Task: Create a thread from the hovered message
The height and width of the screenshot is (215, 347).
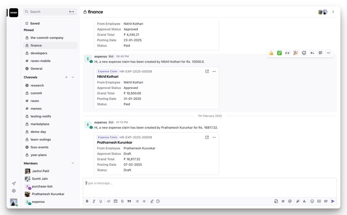Action: tap(320, 53)
